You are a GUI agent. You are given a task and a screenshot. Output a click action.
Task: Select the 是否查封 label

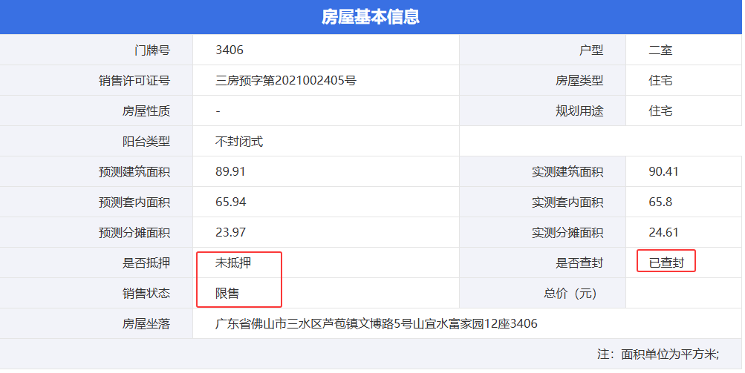(x=579, y=263)
